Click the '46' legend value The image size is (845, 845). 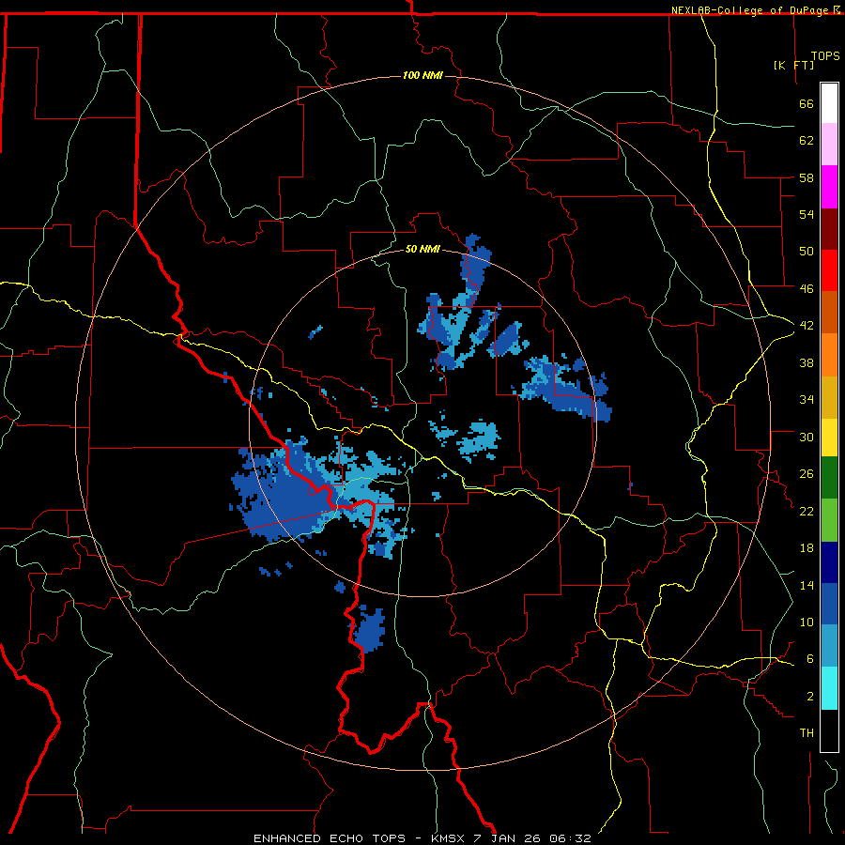tap(807, 289)
